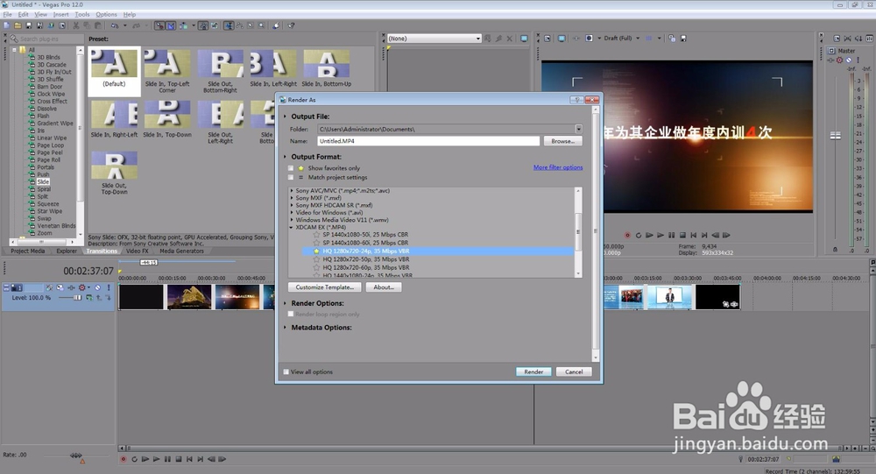Toggle favorite star for SP 1440x1080-60i

[x=317, y=243]
